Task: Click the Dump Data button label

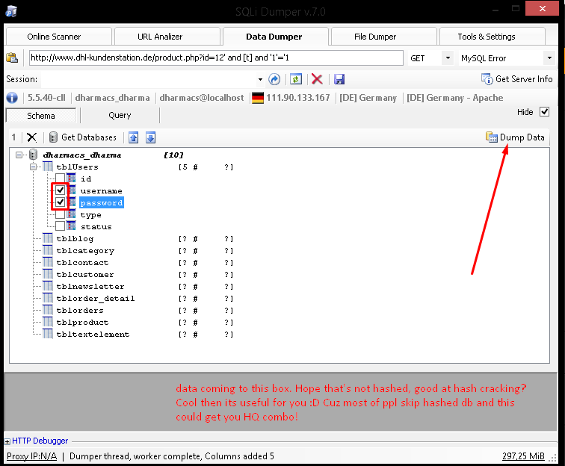Action: pyautogui.click(x=522, y=137)
